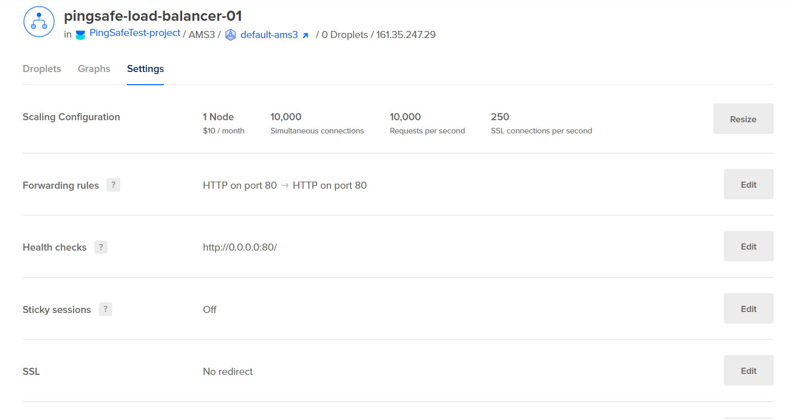Open the Forwarding rules help tooltip
This screenshot has width=795, height=419.
point(113,185)
